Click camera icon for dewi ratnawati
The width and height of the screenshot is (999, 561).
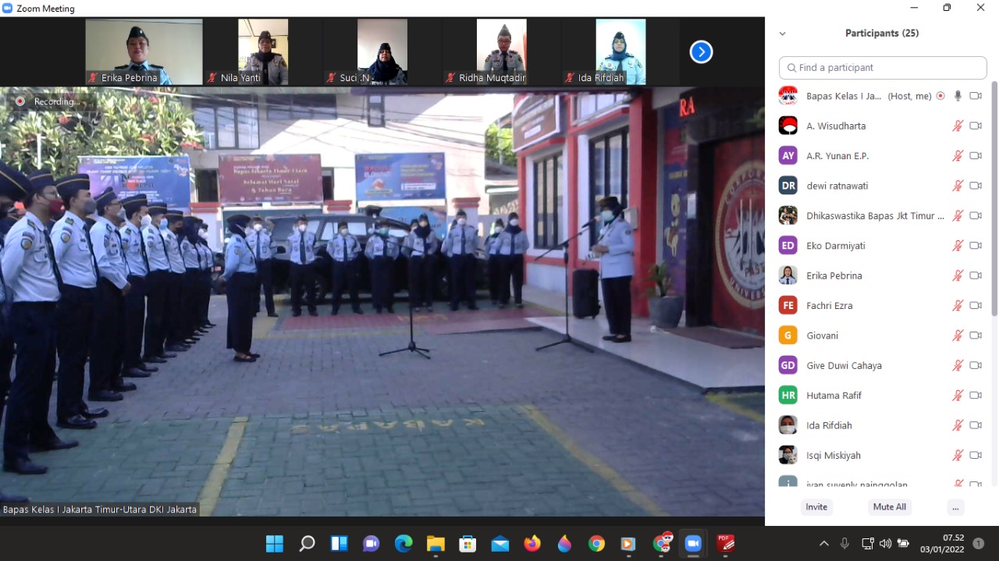pos(976,186)
